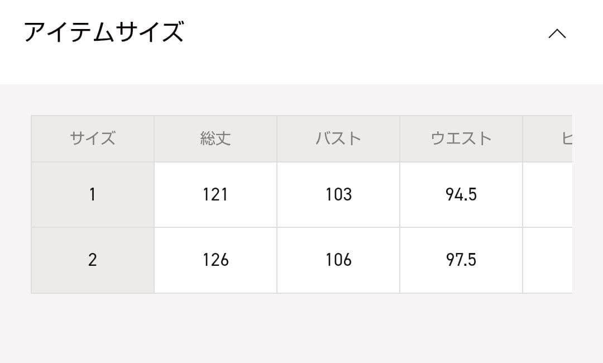Screen dimensions: 603x363
Task: Select the 総丈 column header
Action: [x=215, y=138]
